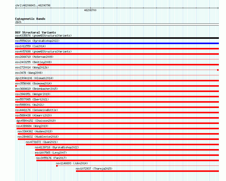Click nsv3940951 (Wenger2019) label
The height and width of the screenshot is (181, 226).
pyautogui.click(x=33, y=94)
